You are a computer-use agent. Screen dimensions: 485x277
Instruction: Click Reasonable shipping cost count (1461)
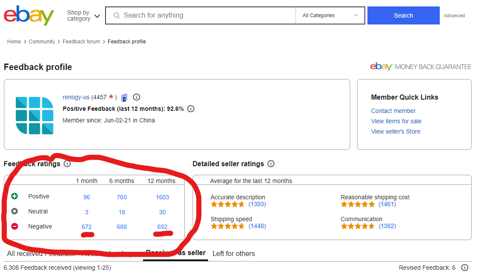coord(387,204)
